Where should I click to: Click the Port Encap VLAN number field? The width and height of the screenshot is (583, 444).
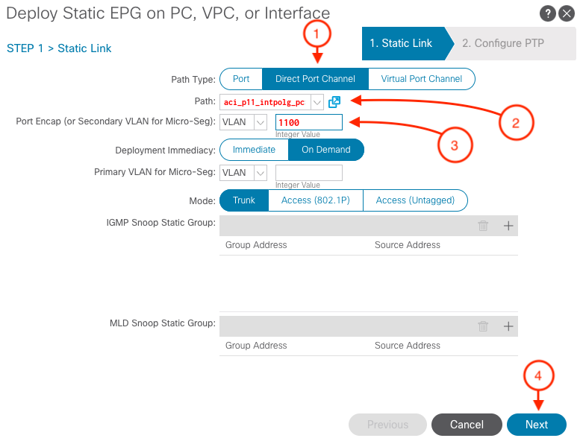[308, 122]
